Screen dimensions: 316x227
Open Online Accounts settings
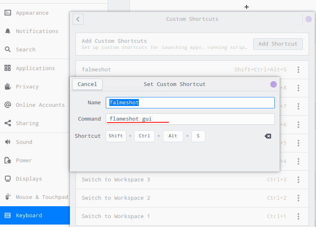click(x=40, y=105)
